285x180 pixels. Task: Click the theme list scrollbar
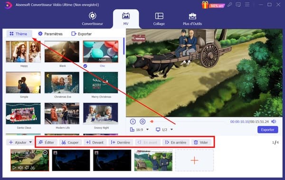click(124, 46)
